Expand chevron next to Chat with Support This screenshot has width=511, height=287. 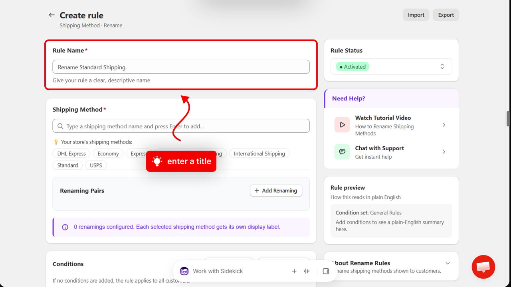(x=444, y=151)
